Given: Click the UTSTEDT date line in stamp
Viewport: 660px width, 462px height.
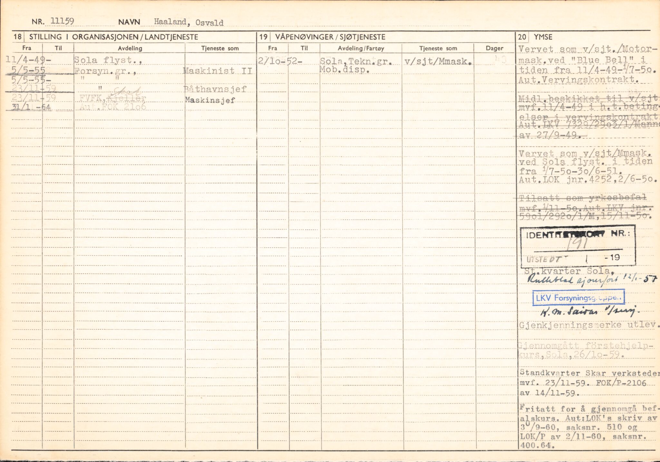Looking at the screenshot, I should pos(573,258).
